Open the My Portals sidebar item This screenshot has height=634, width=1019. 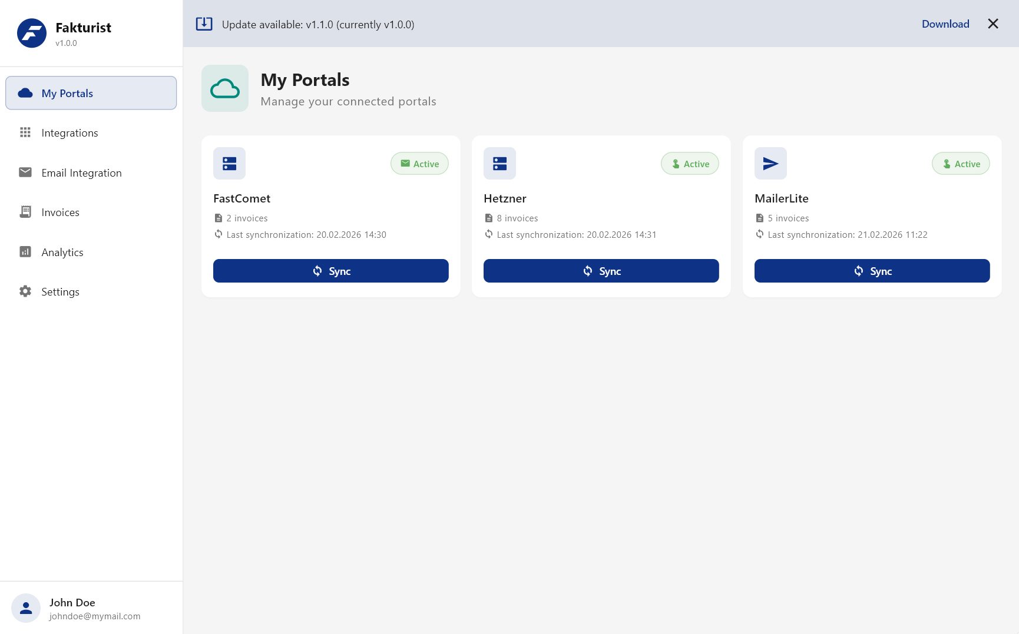[x=91, y=93]
